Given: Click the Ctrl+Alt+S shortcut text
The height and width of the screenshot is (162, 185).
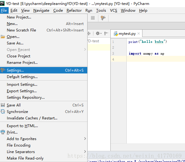Looking at the screenshot, I should coord(74,70).
